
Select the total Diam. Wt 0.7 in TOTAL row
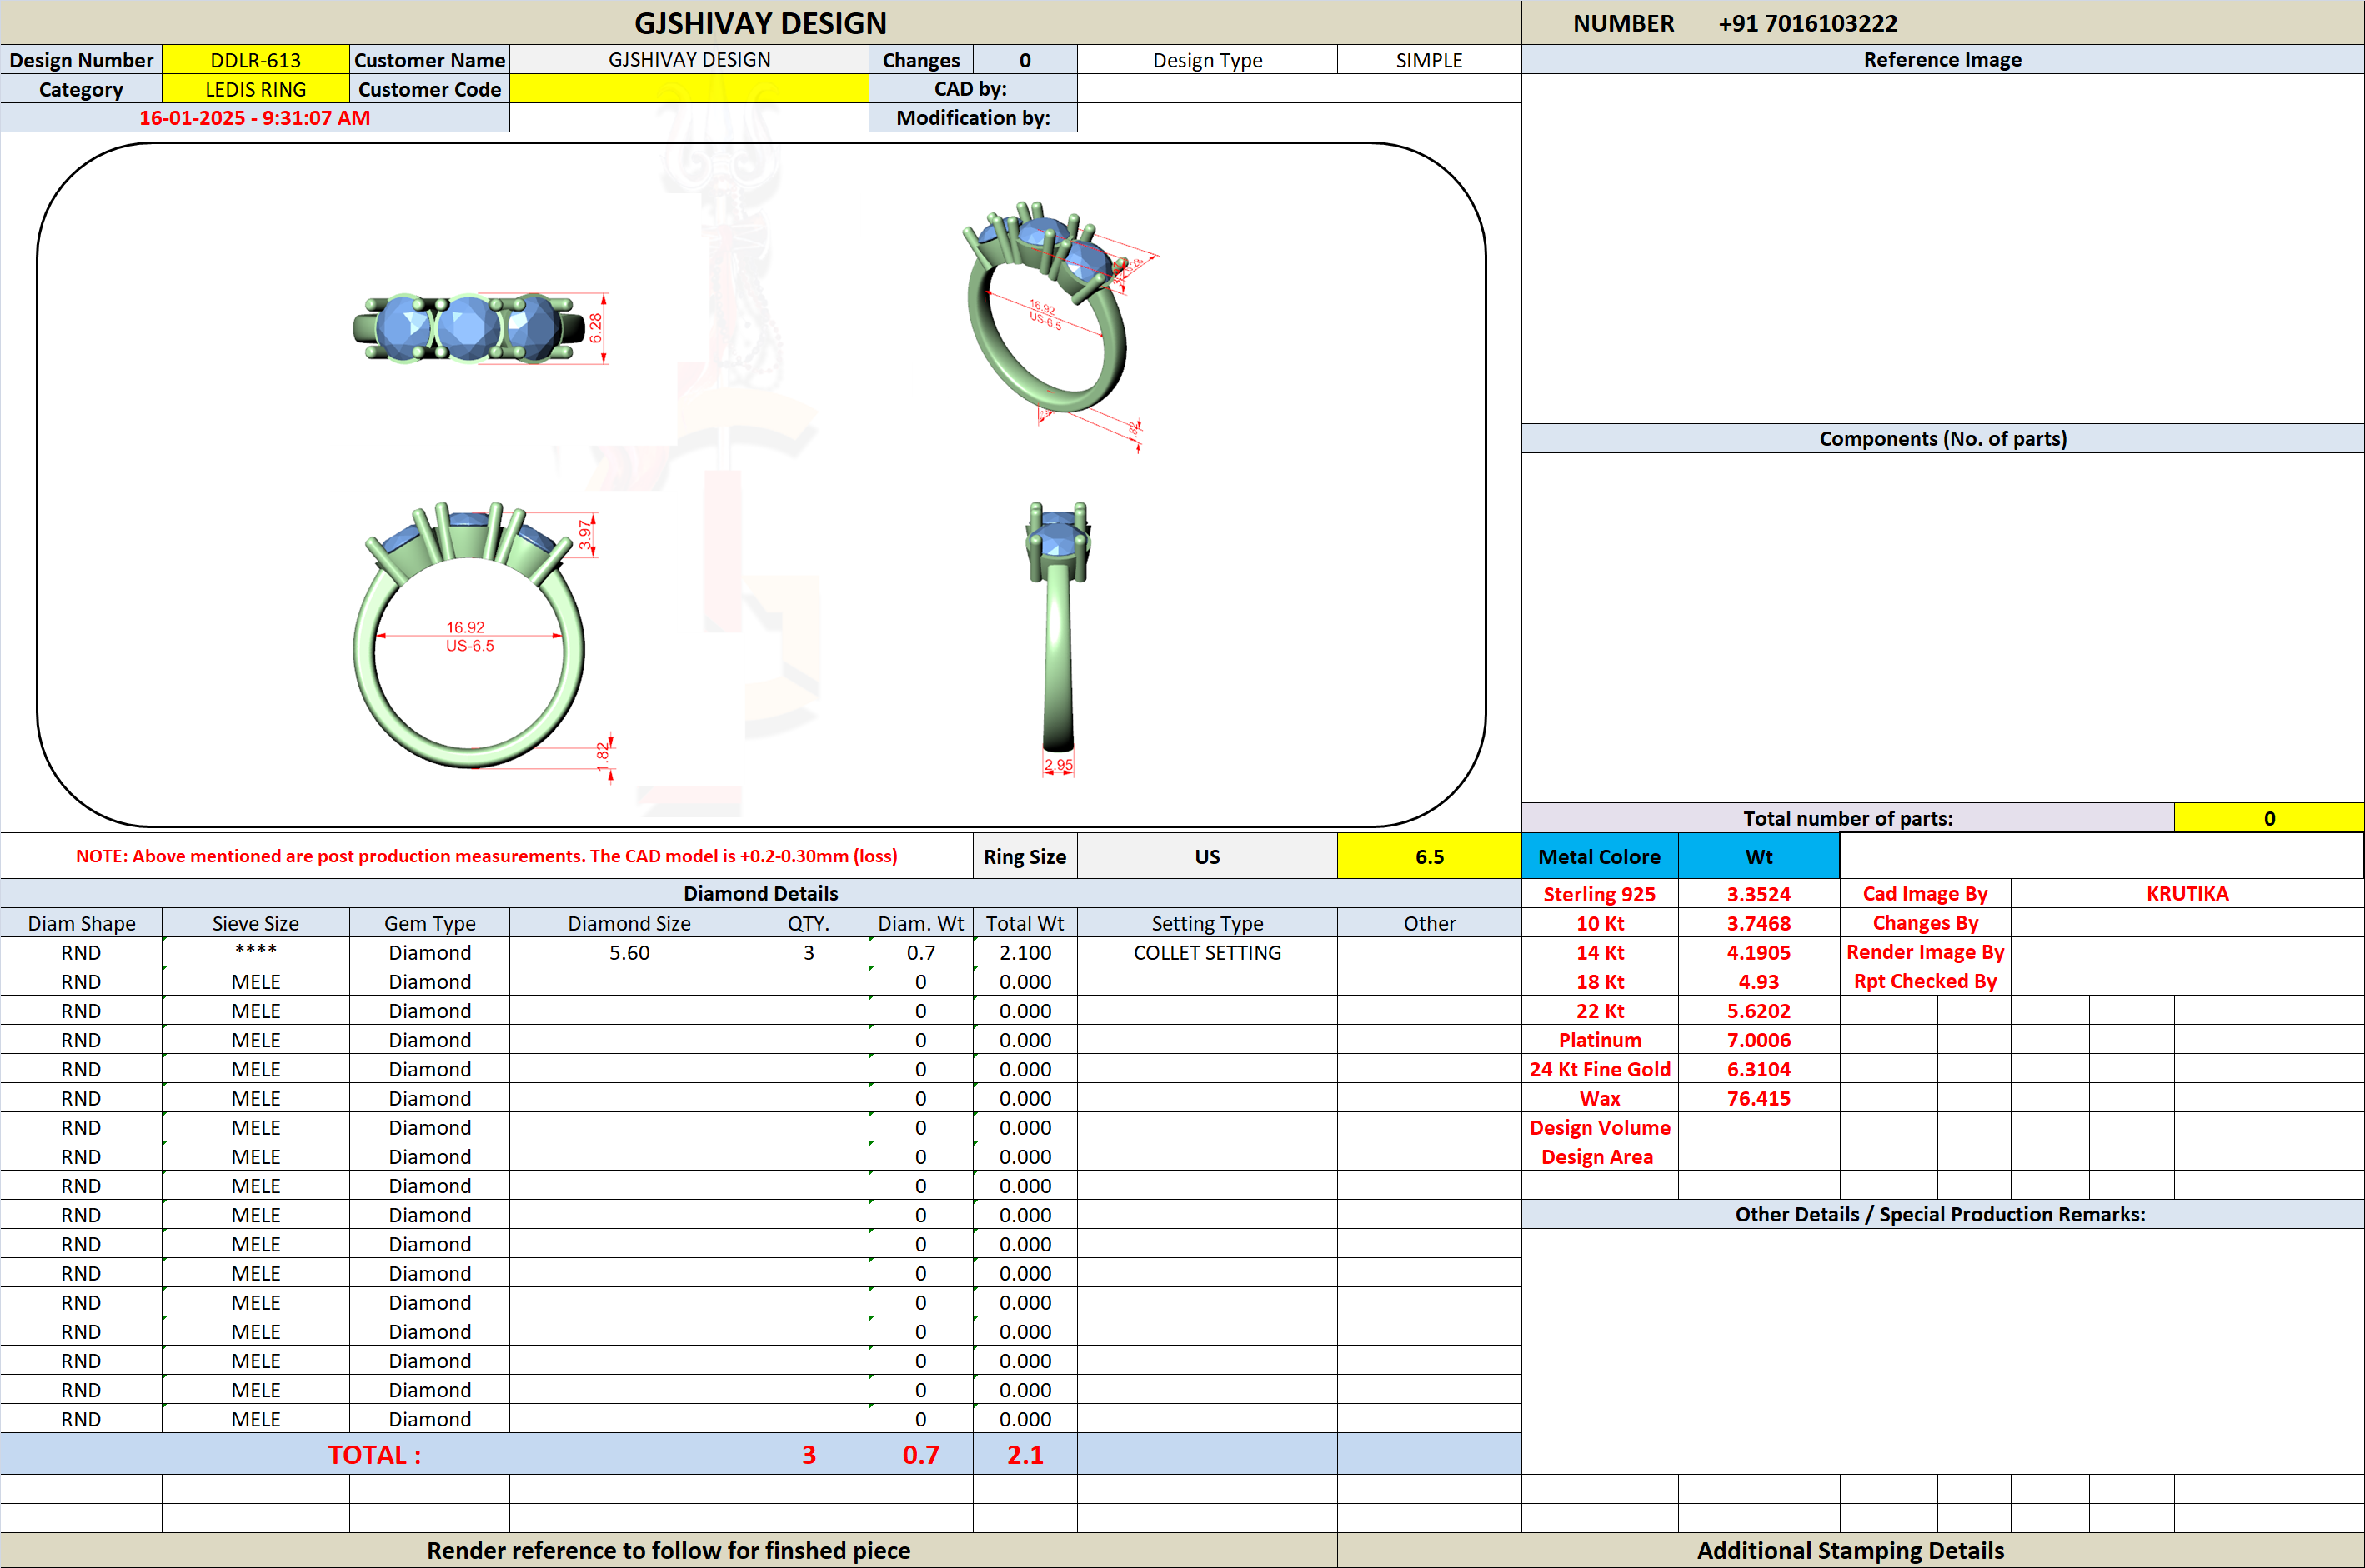[920, 1454]
